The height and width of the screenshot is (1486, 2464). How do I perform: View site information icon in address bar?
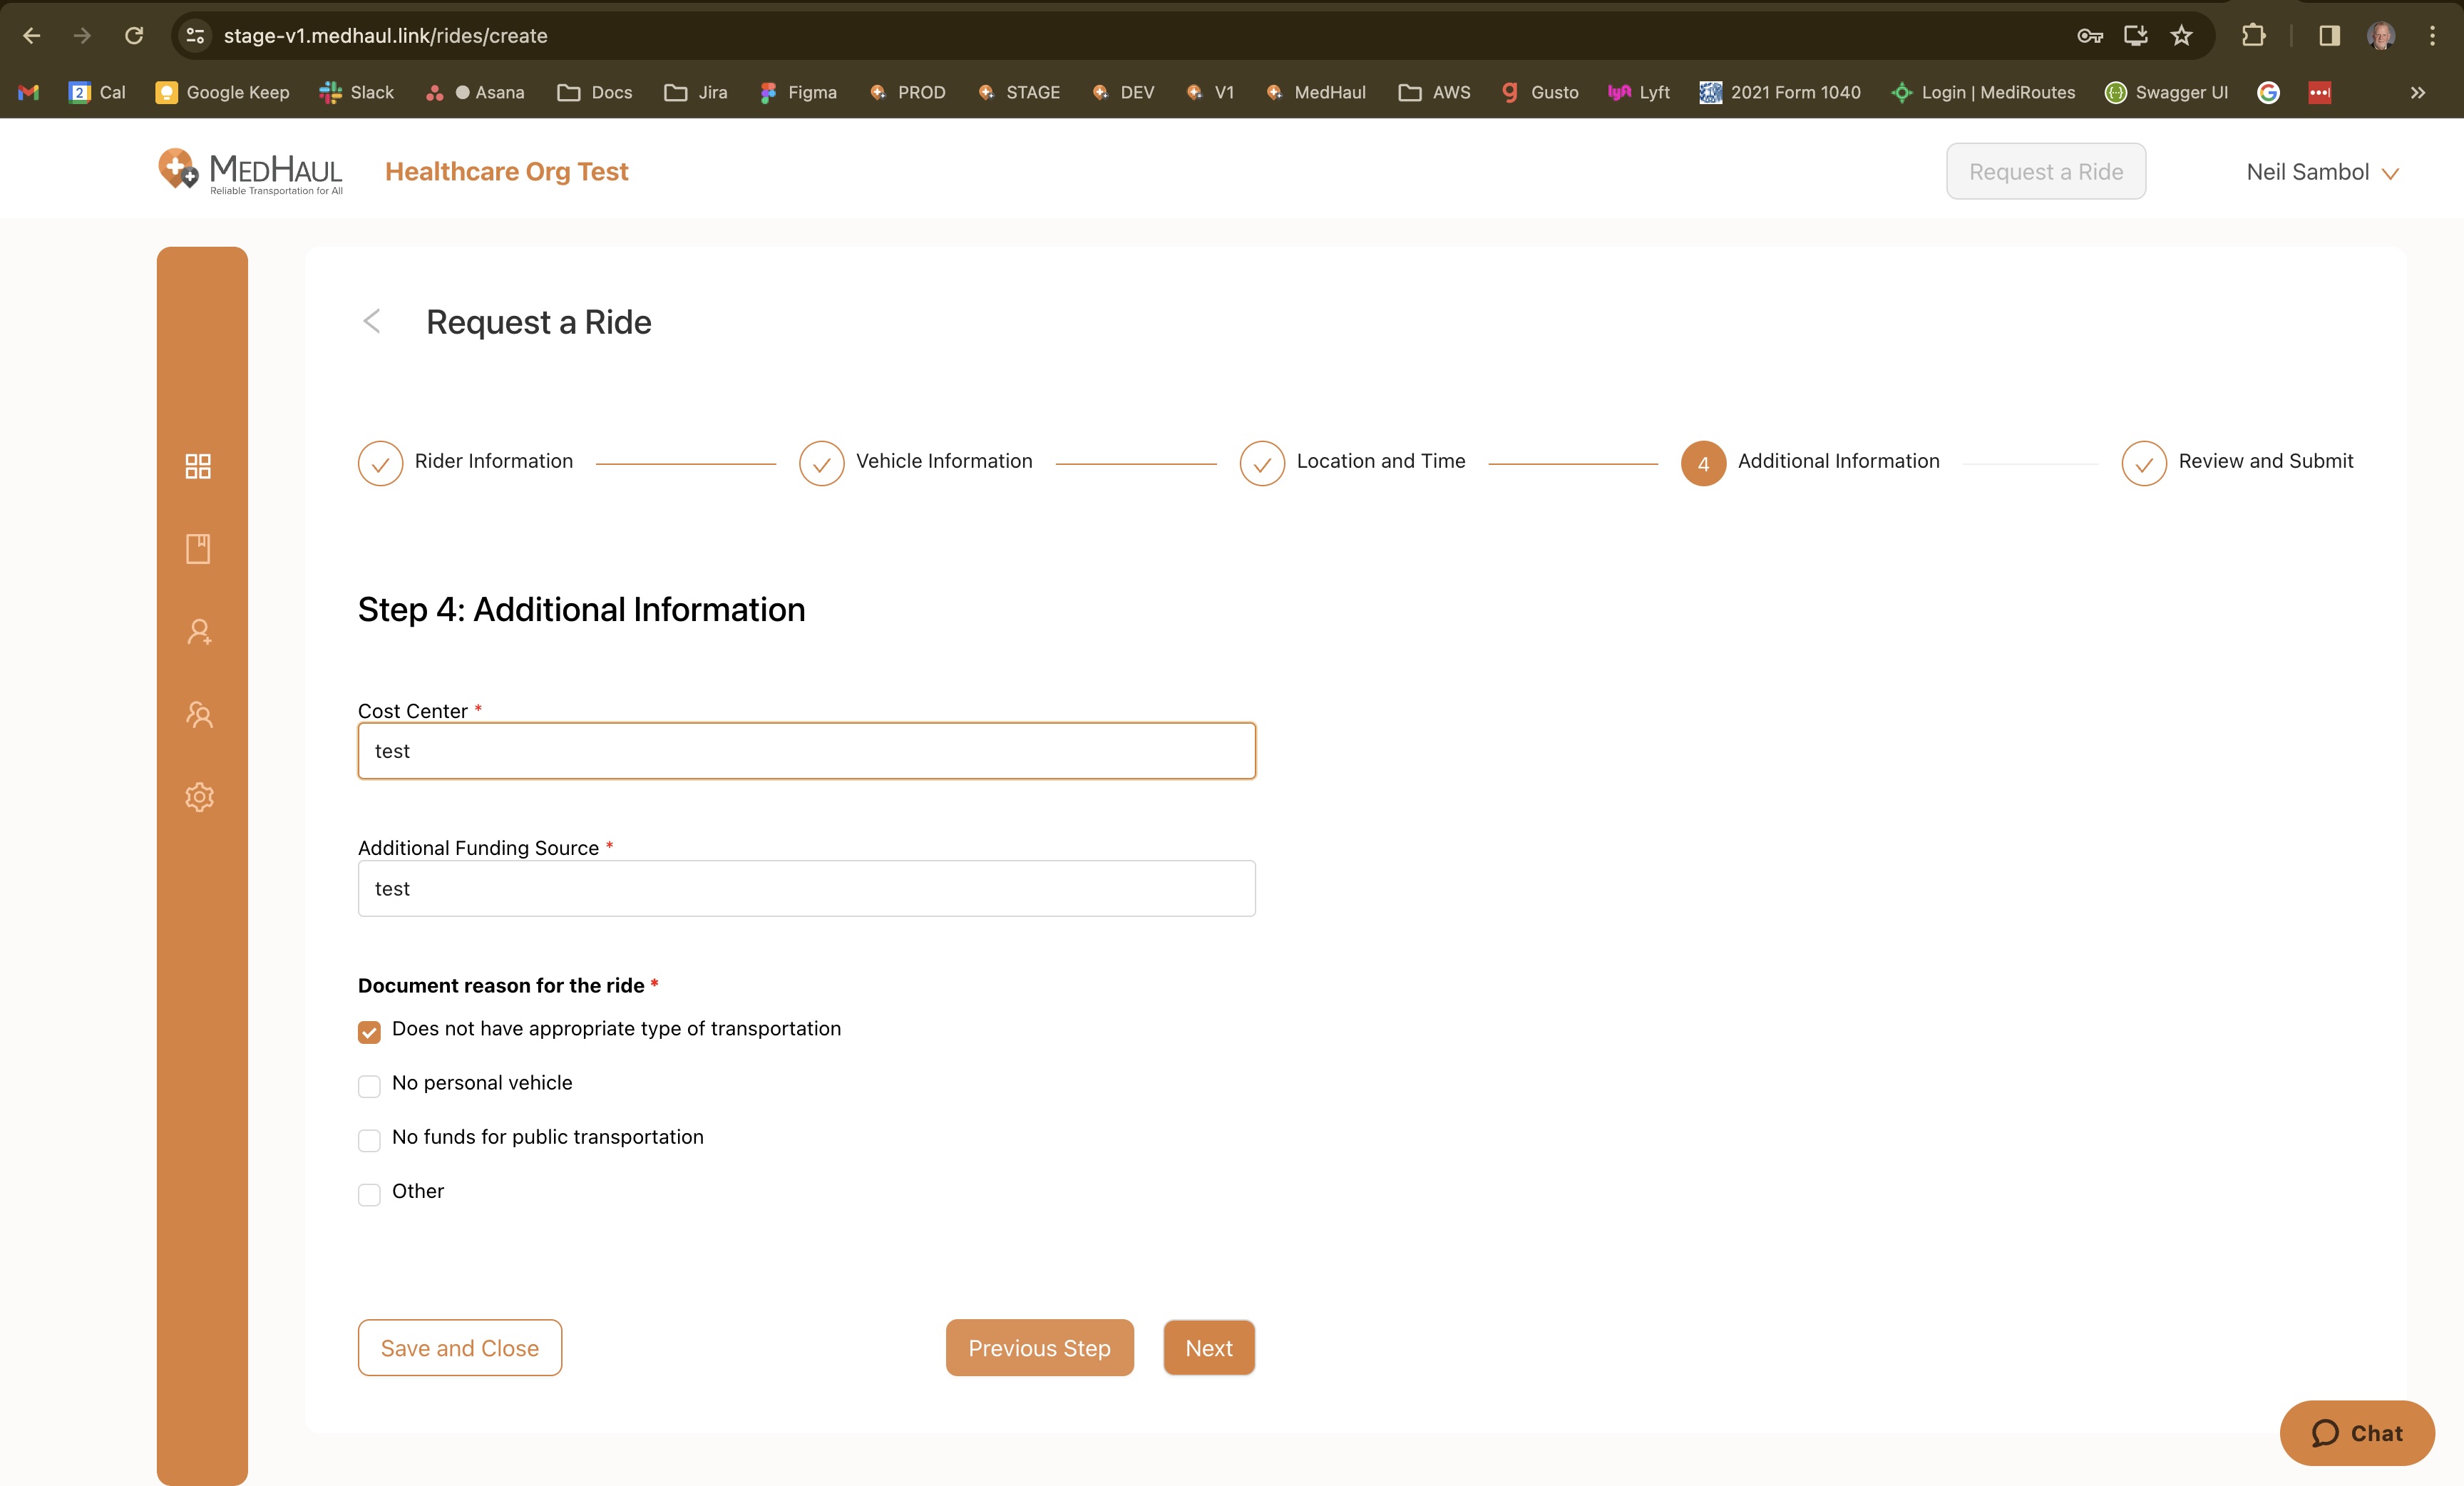point(196,36)
